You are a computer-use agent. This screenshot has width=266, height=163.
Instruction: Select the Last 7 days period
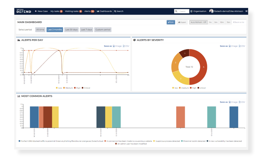coord(86,30)
